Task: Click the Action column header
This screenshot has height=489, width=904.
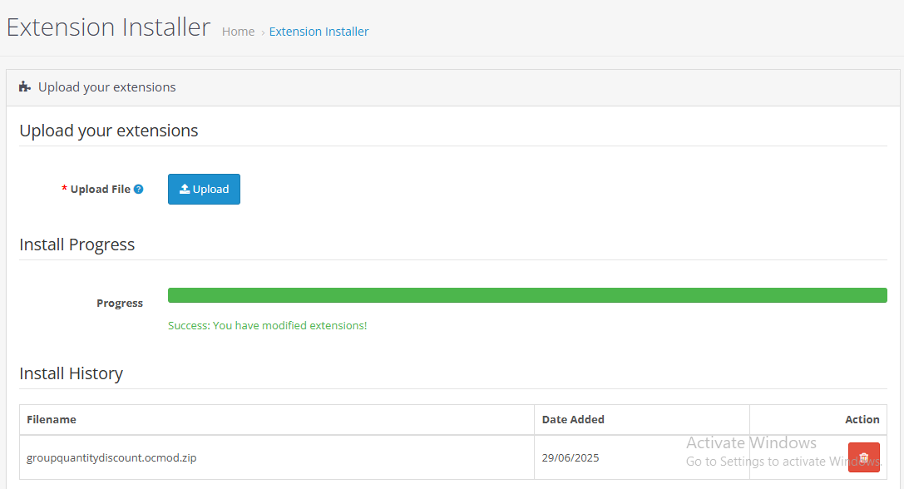Action: pyautogui.click(x=862, y=419)
